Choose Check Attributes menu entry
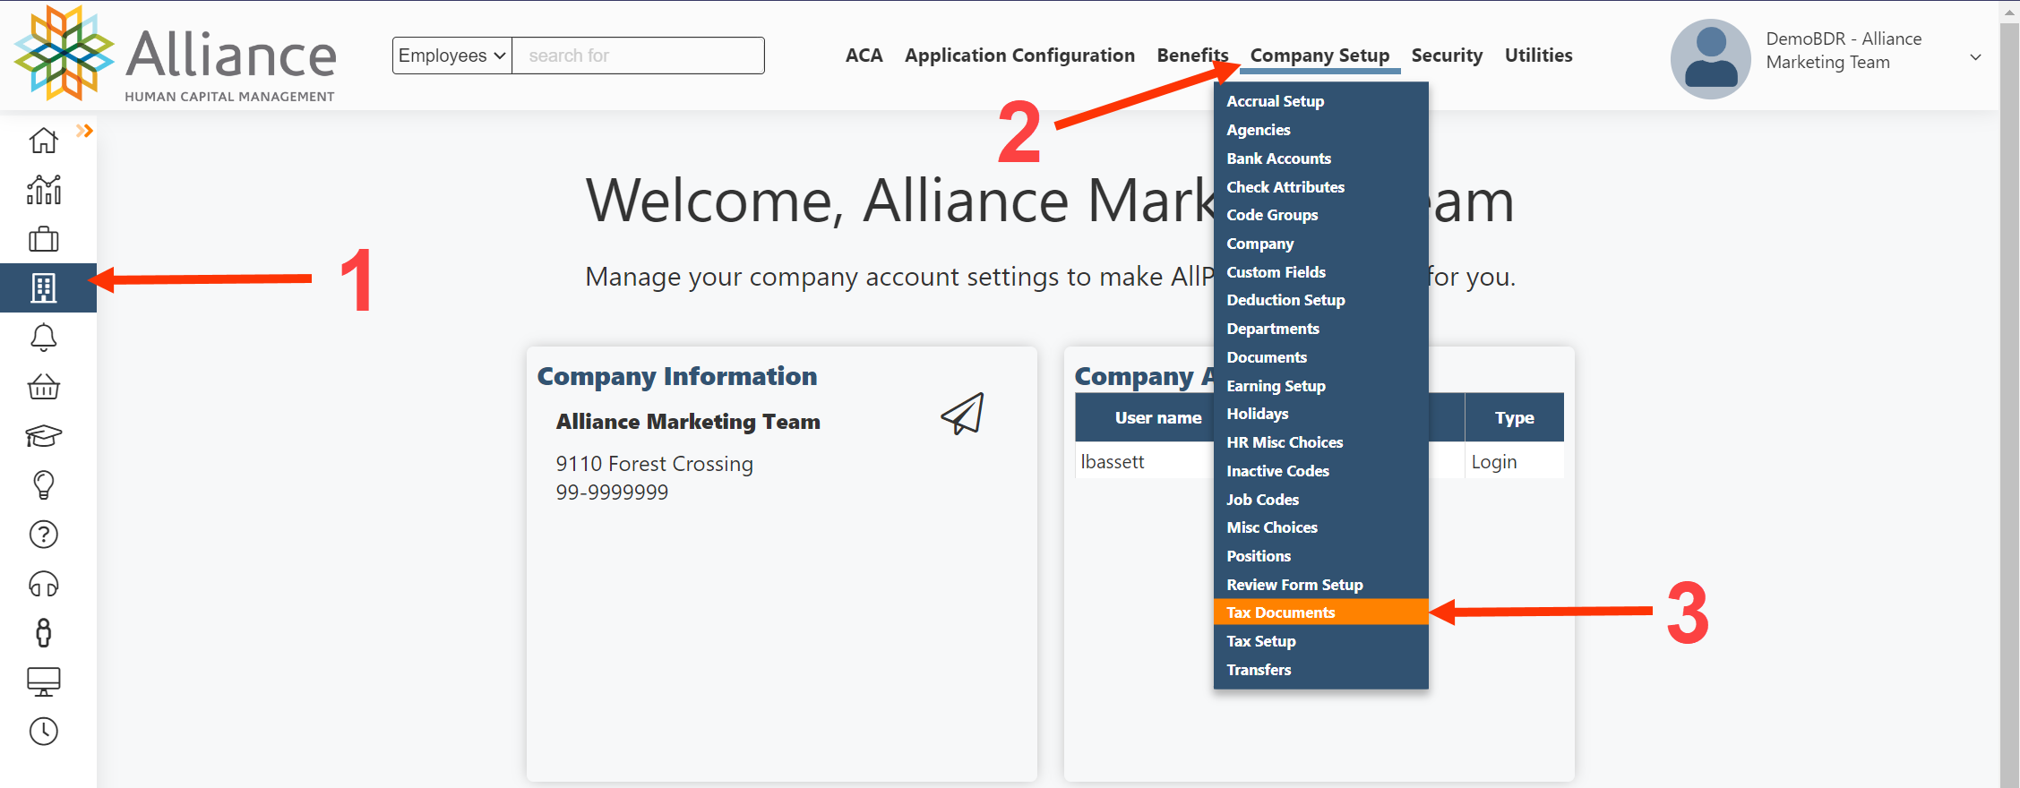Viewport: 2020px width, 788px height. click(1320, 187)
